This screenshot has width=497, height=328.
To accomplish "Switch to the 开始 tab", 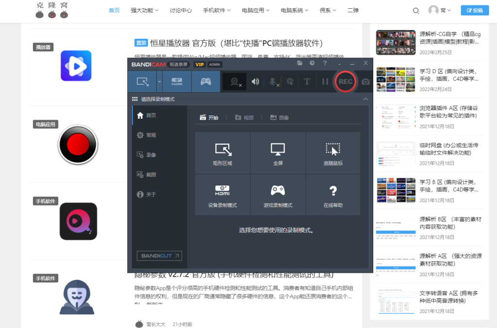I will point(209,118).
